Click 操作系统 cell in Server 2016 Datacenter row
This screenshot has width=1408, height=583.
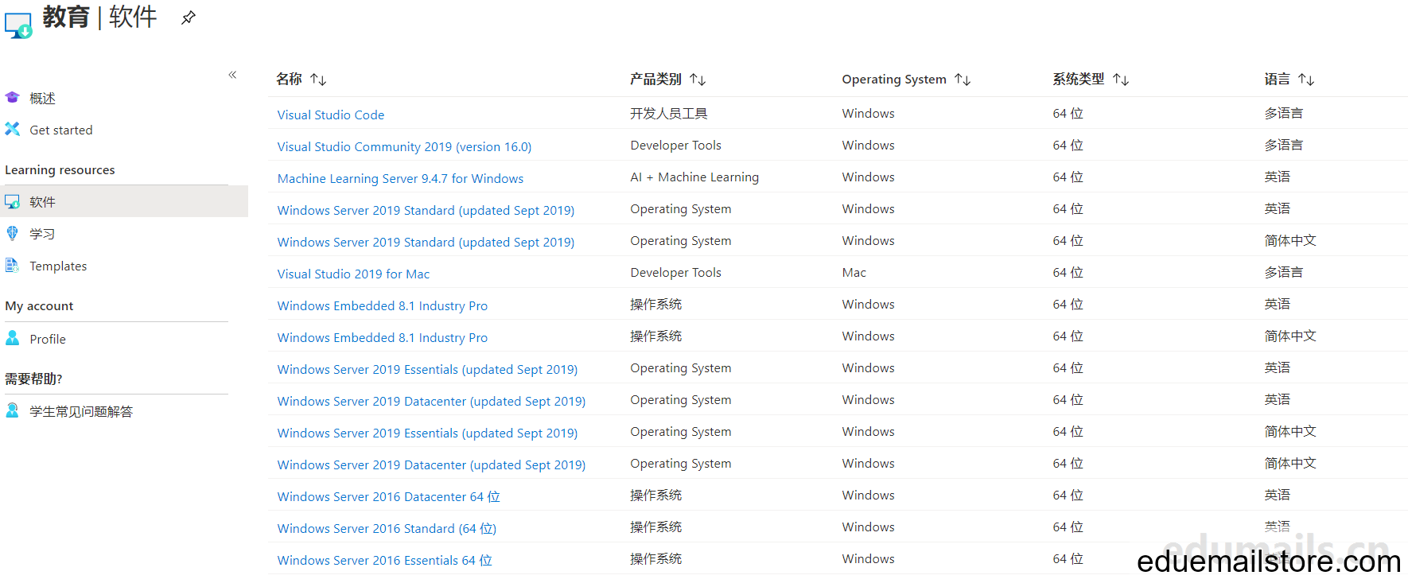click(x=656, y=495)
